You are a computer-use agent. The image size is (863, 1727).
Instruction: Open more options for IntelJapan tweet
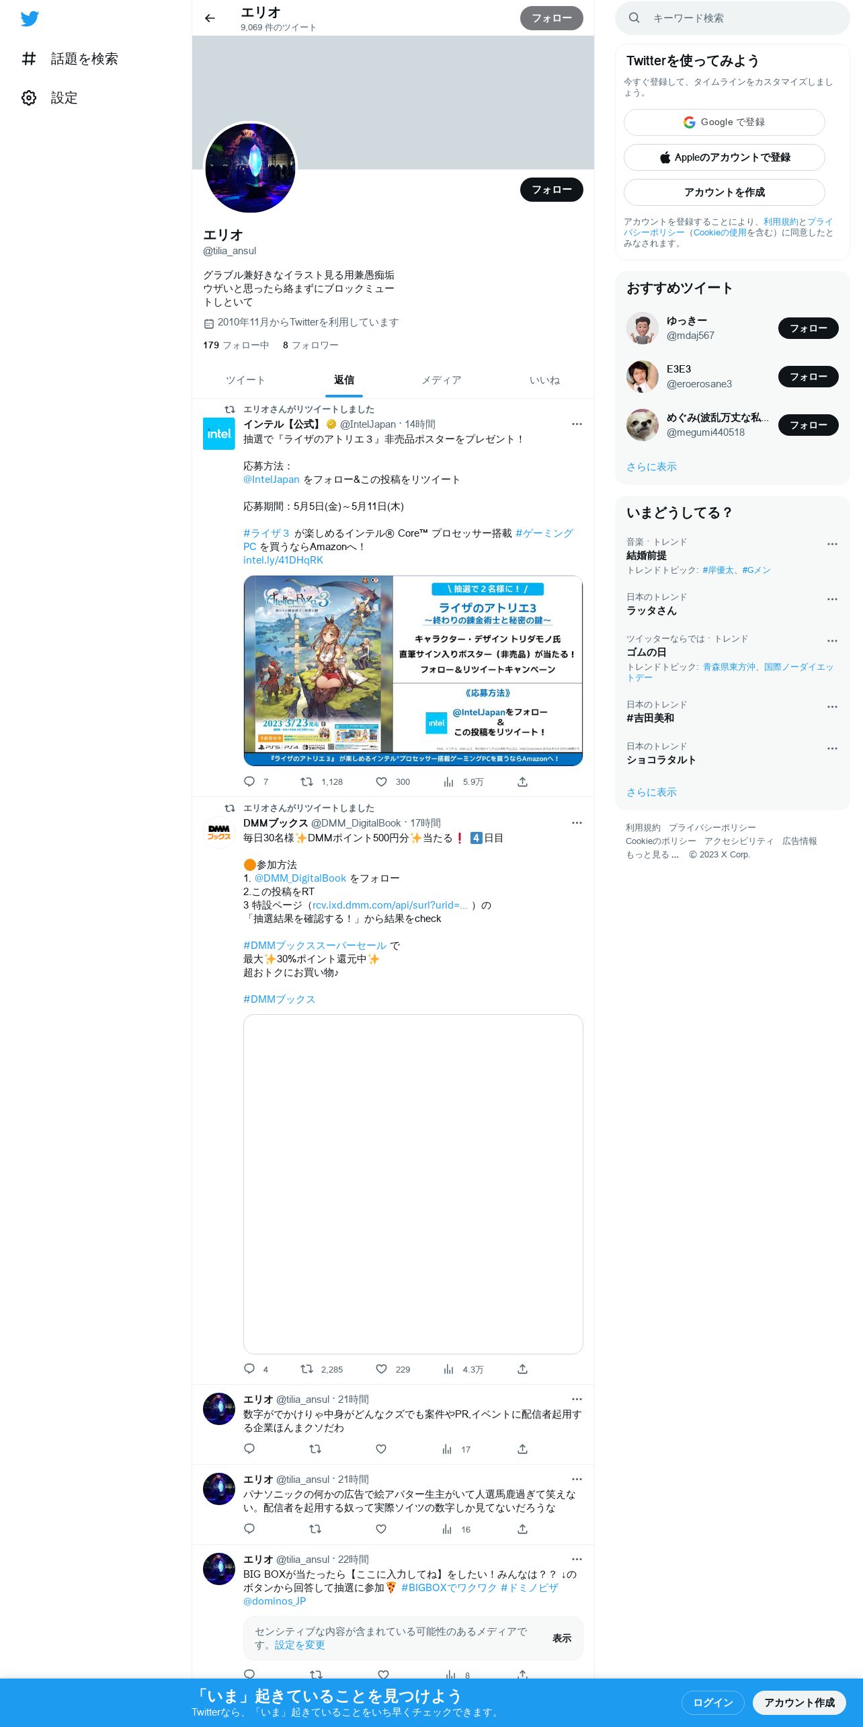(x=577, y=424)
